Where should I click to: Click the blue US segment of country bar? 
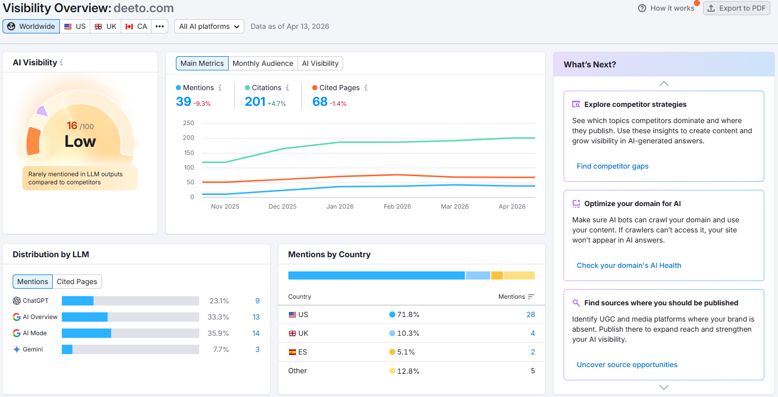point(377,275)
